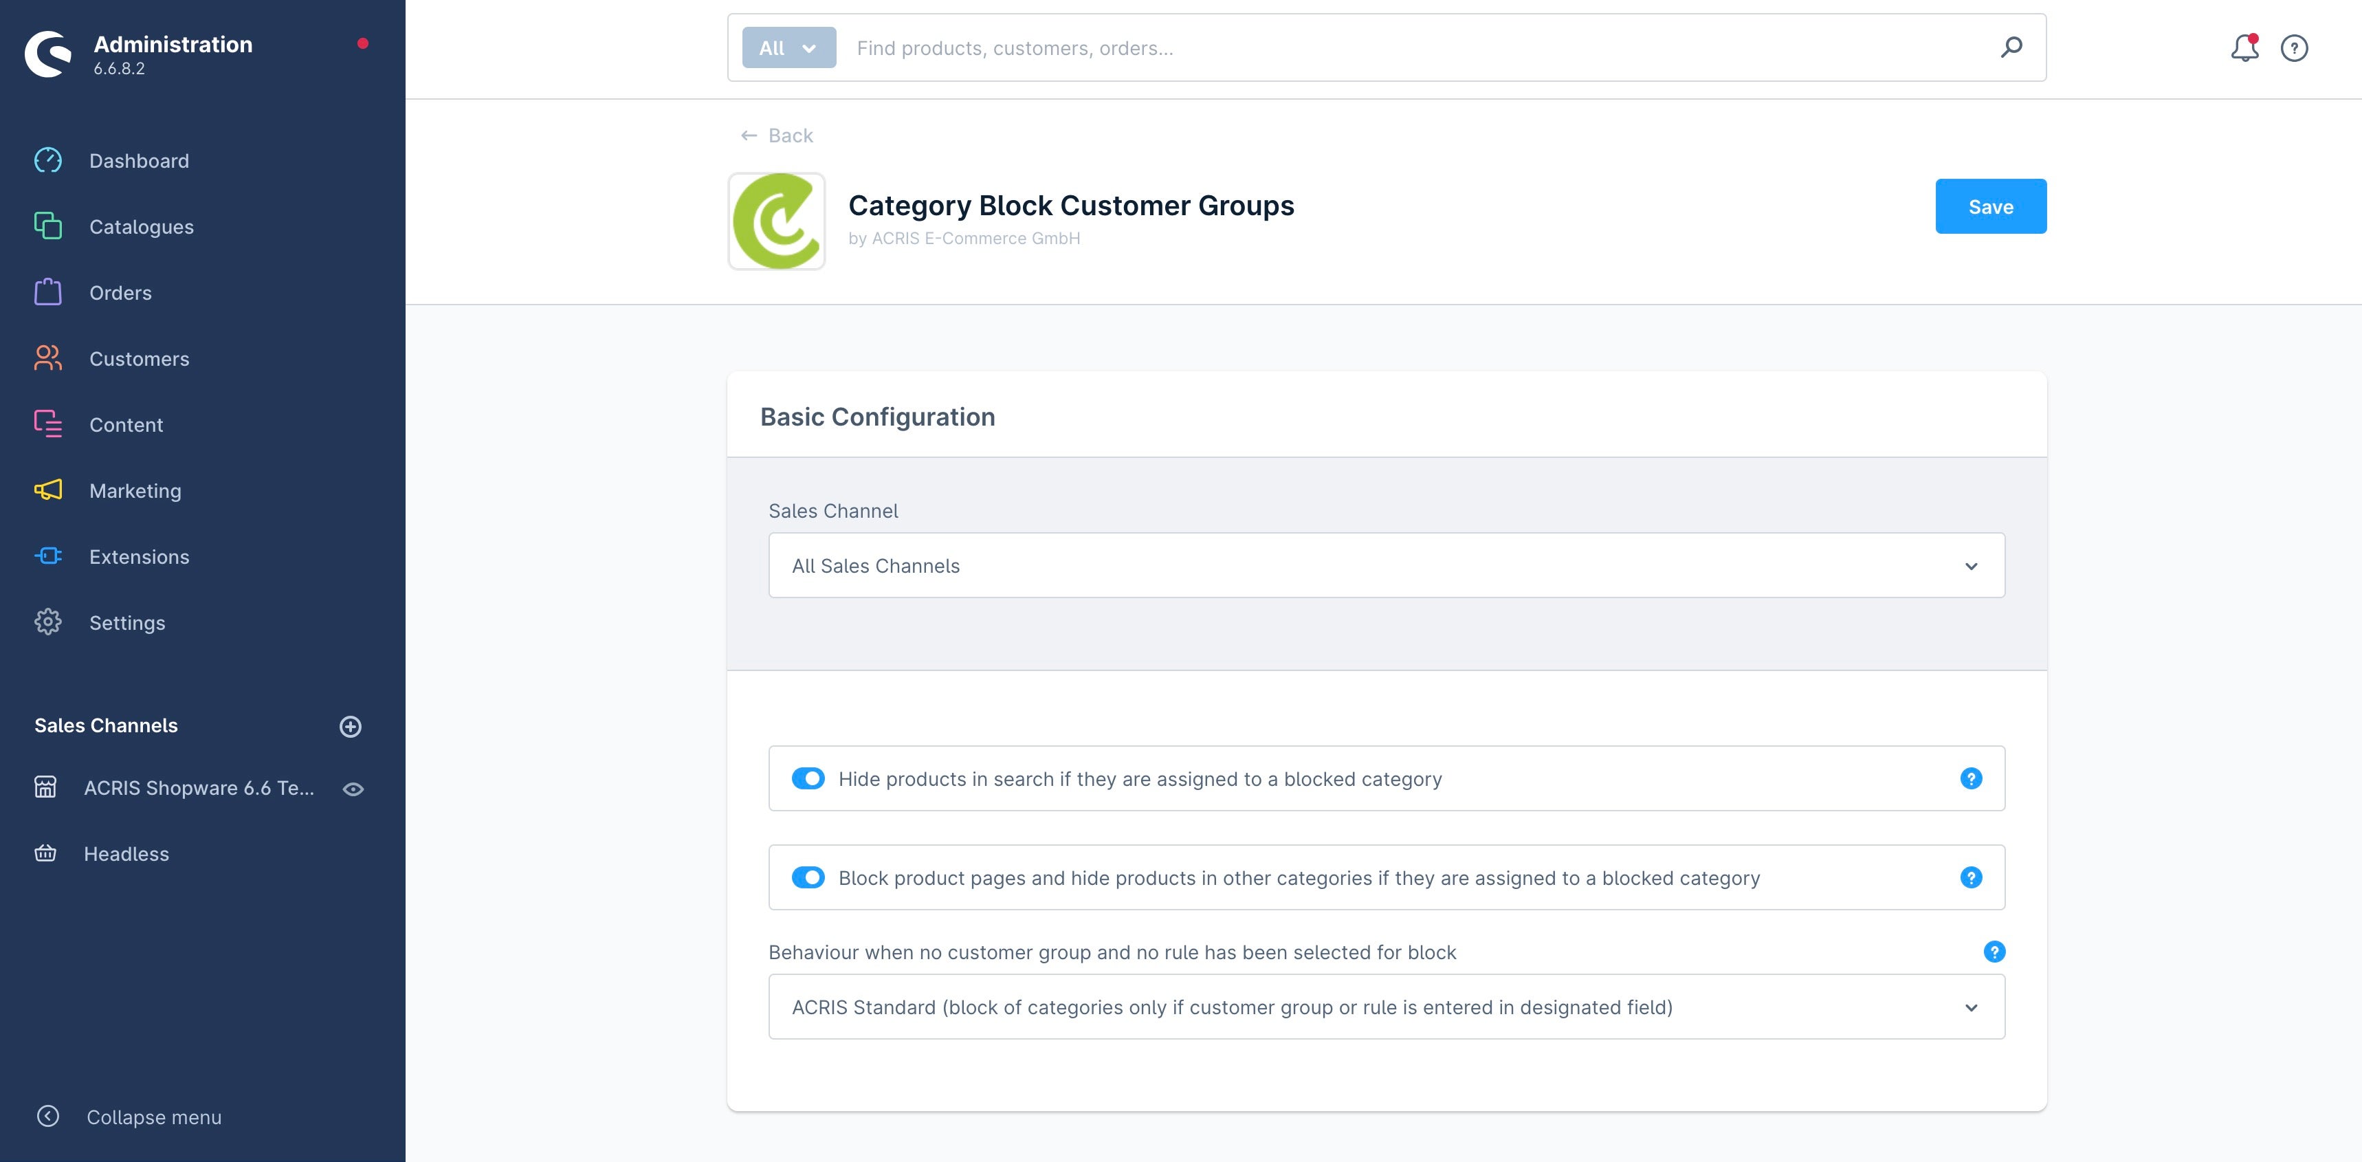Show help for hide products in search

pos(1972,778)
